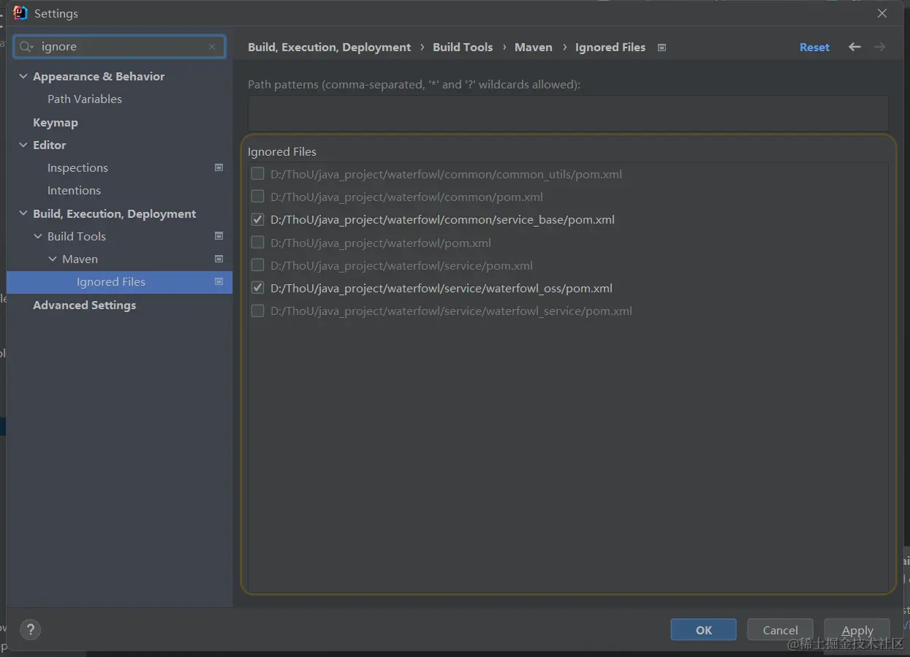Open Advanced Settings page
This screenshot has height=657, width=910.
point(84,305)
